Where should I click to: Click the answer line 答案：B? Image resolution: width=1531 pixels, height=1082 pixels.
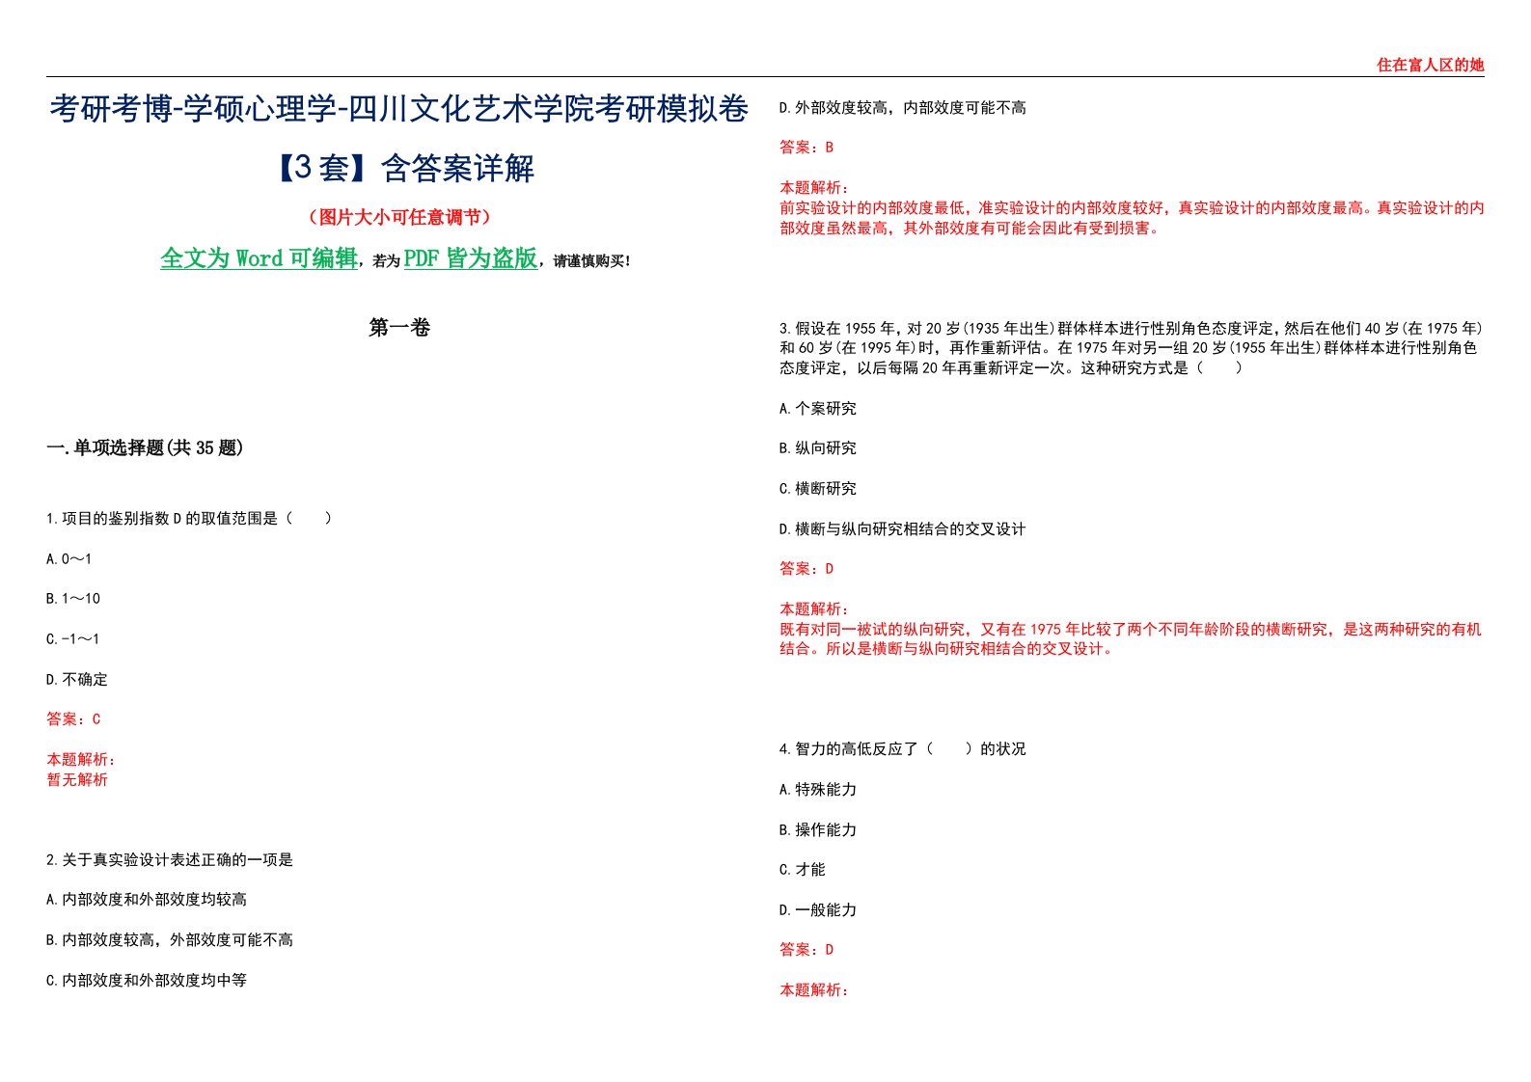click(807, 148)
